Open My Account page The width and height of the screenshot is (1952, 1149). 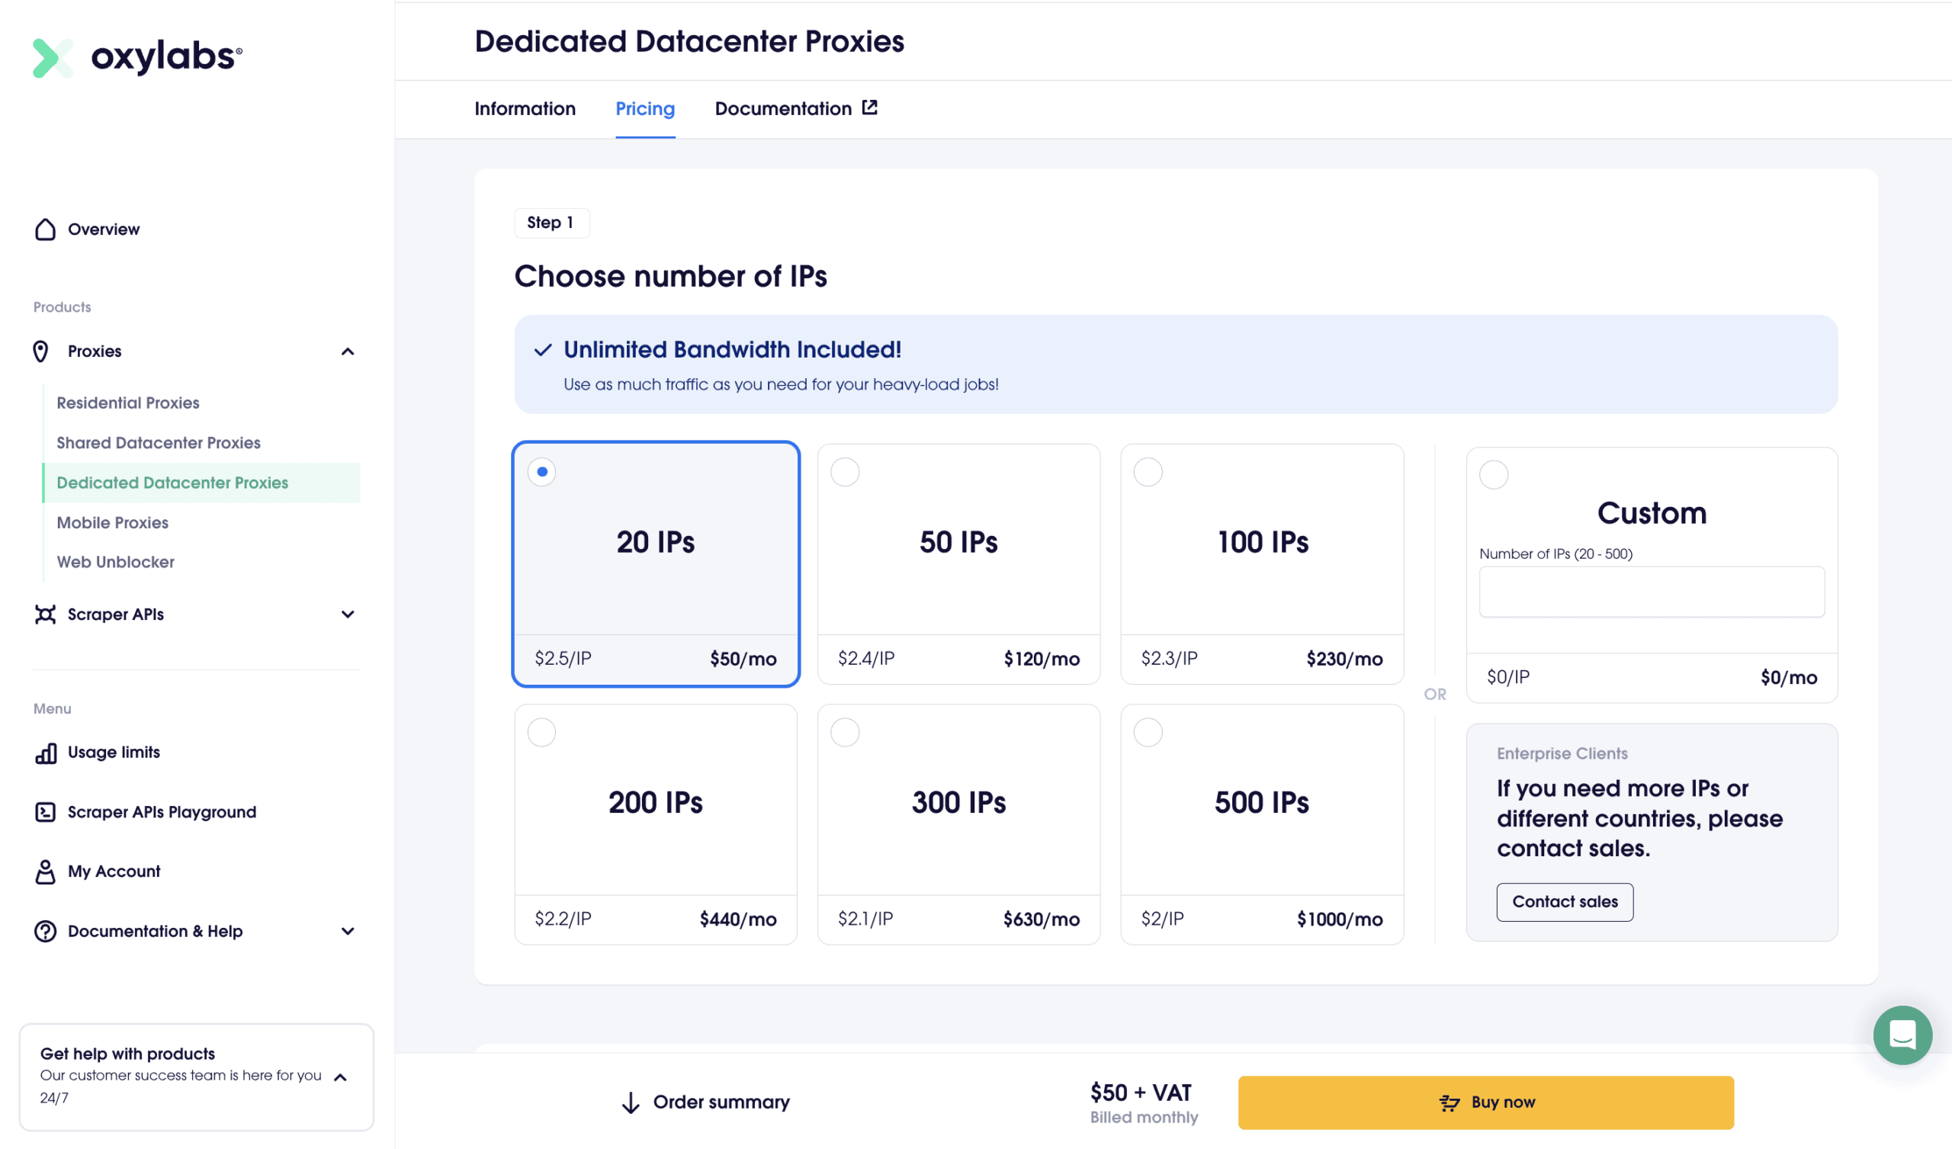pyautogui.click(x=114, y=871)
